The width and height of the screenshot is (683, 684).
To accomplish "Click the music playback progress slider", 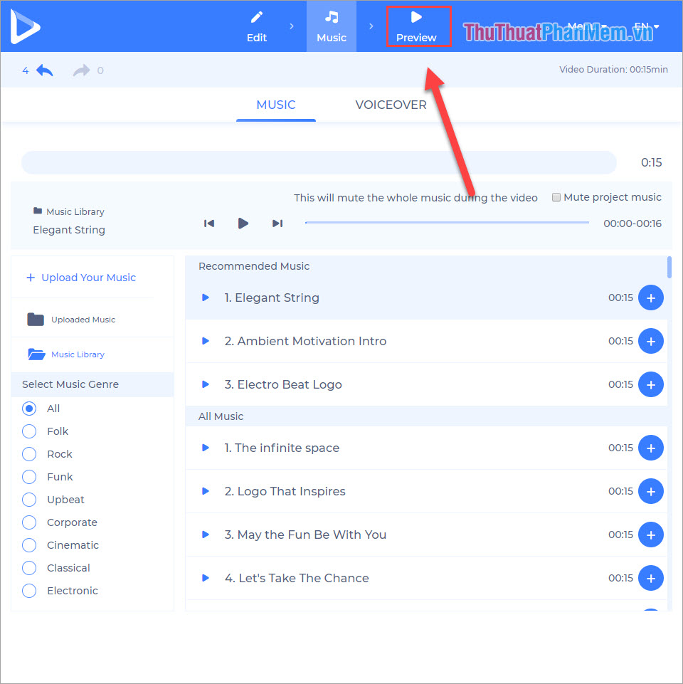I will point(447,223).
